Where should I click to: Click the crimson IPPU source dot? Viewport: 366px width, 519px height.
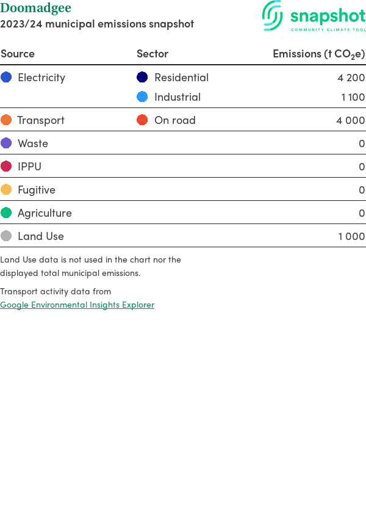tap(6, 167)
